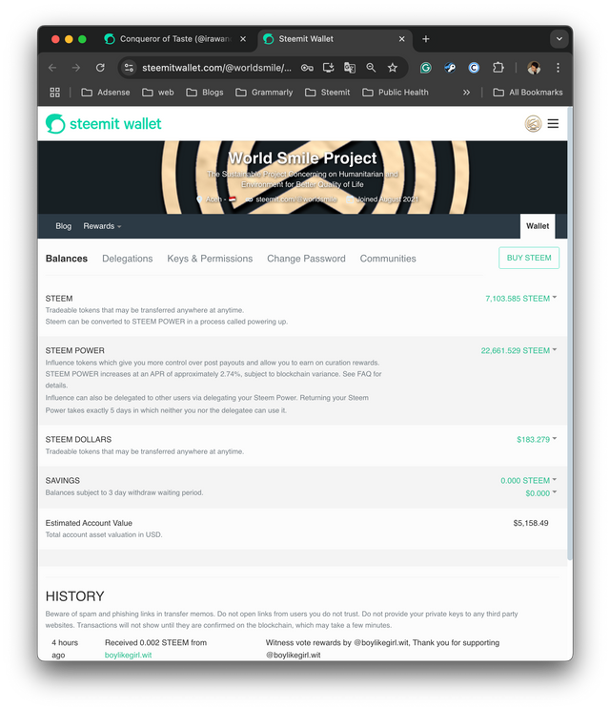
Task: Click the blue C extension icon
Action: [474, 68]
